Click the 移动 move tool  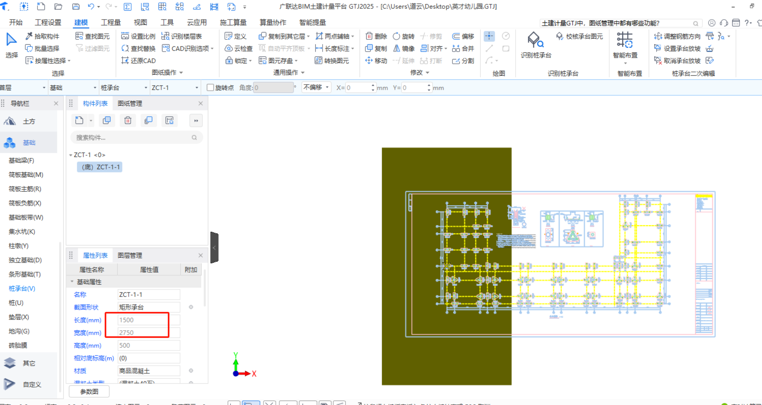click(x=376, y=61)
